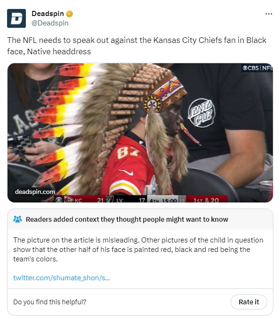
Task: Click the CBS NFL watermark
Action: (257, 68)
